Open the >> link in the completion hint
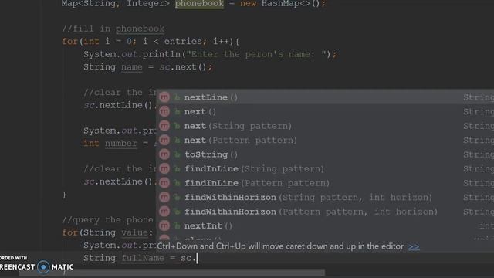The image size is (494, 278). (414, 246)
